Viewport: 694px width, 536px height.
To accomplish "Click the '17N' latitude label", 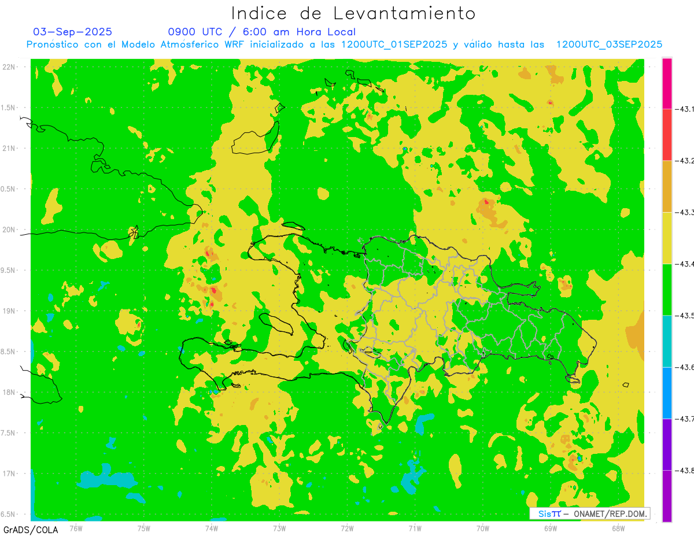I will (9, 474).
